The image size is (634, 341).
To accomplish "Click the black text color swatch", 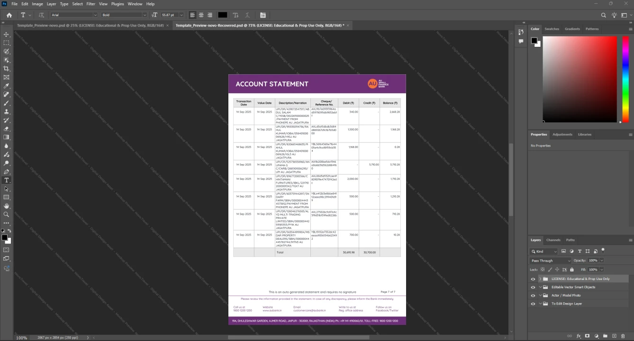I will pyautogui.click(x=222, y=15).
